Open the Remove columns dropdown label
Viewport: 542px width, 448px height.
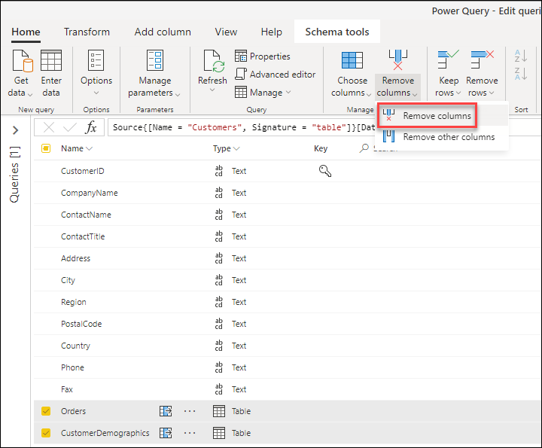click(397, 87)
